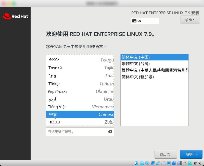Select 中文 (Chinese) language row
The height and width of the screenshot is (166, 204).
coord(80,114)
